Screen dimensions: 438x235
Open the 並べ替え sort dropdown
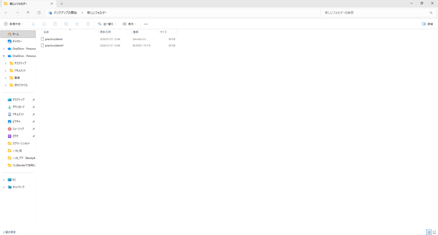click(x=107, y=24)
